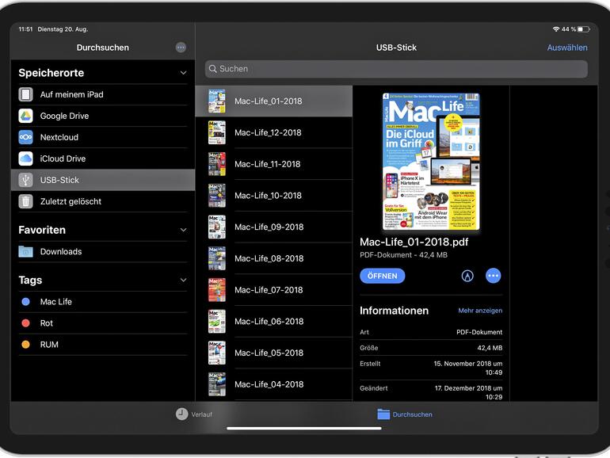Open Zuletzt gelöscht trash icon
The image size is (610, 458).
click(25, 201)
